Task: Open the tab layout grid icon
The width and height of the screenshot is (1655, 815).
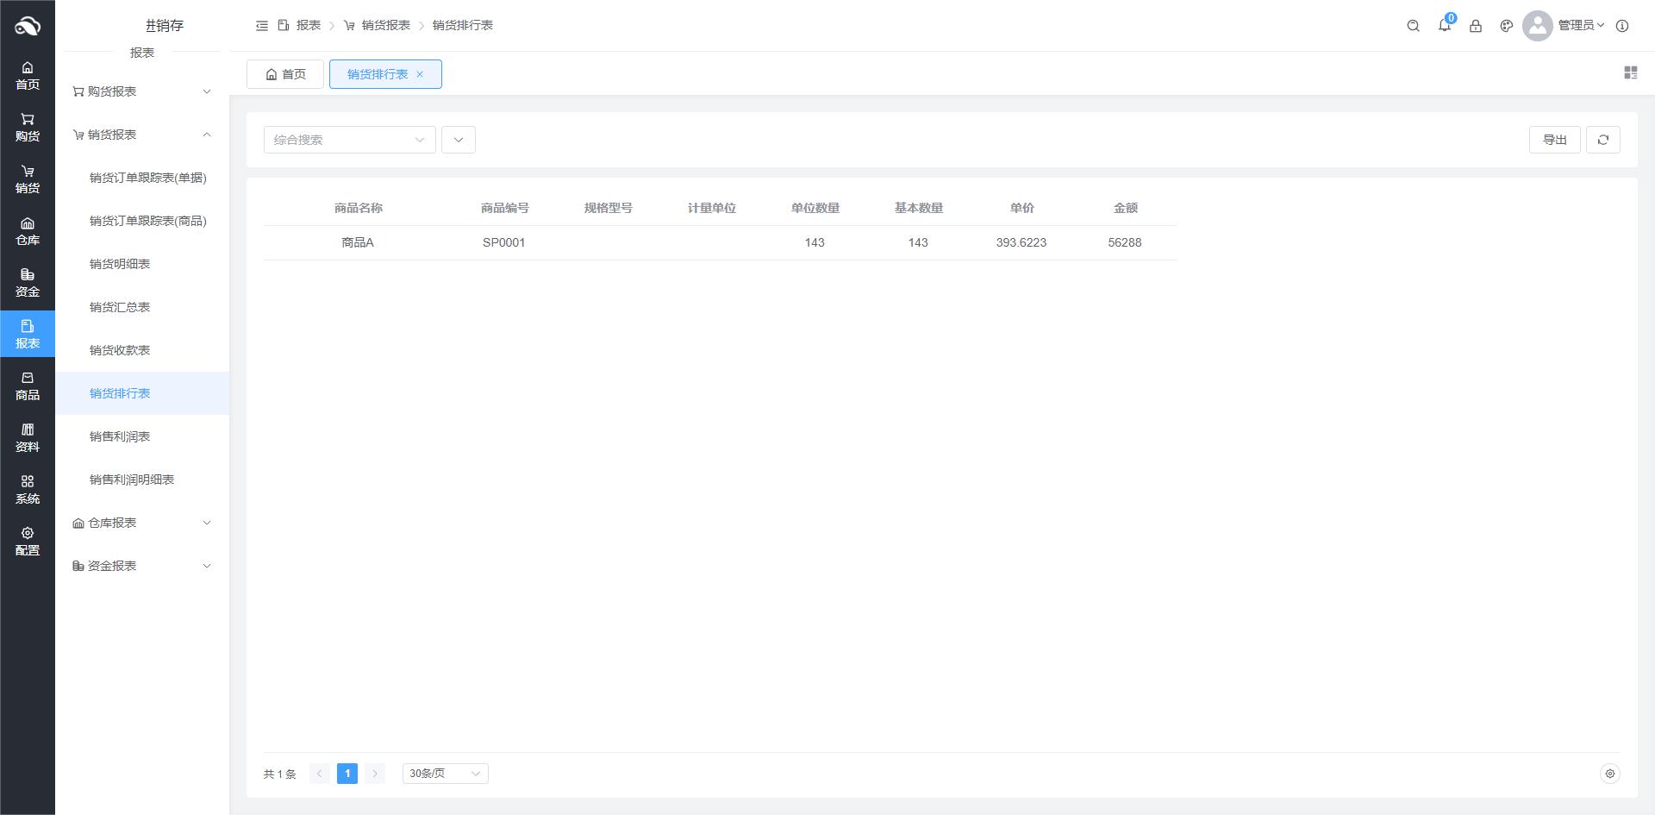Action: click(1630, 73)
